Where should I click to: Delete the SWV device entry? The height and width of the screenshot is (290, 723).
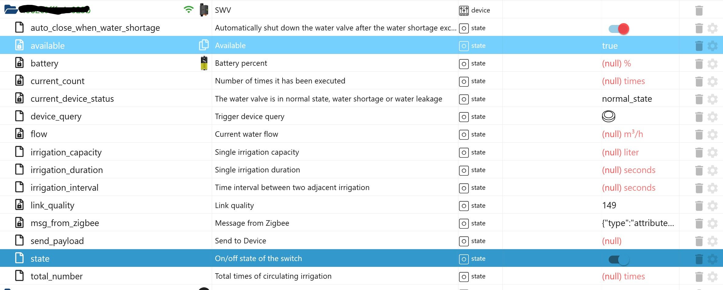699,10
